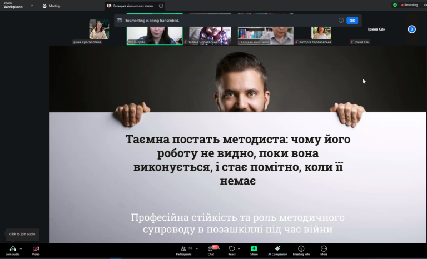Expand the Chat options arrow
This screenshot has width=427, height=259.
coord(219,248)
